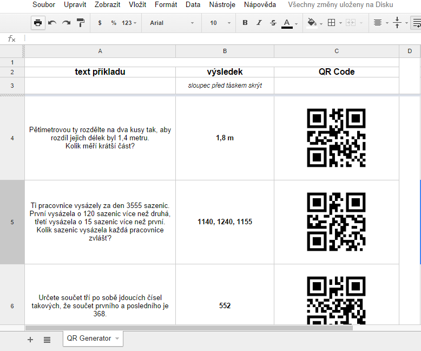The height and width of the screenshot is (351, 421).
Task: Select the Paint format roller
Action: coord(81,23)
